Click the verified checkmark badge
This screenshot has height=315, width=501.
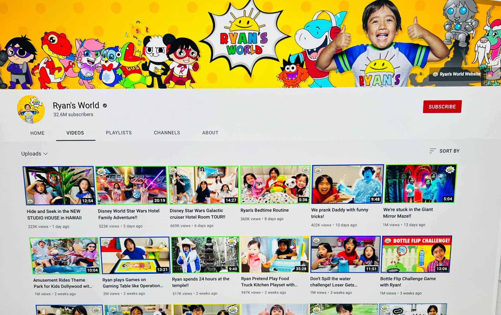[105, 105]
